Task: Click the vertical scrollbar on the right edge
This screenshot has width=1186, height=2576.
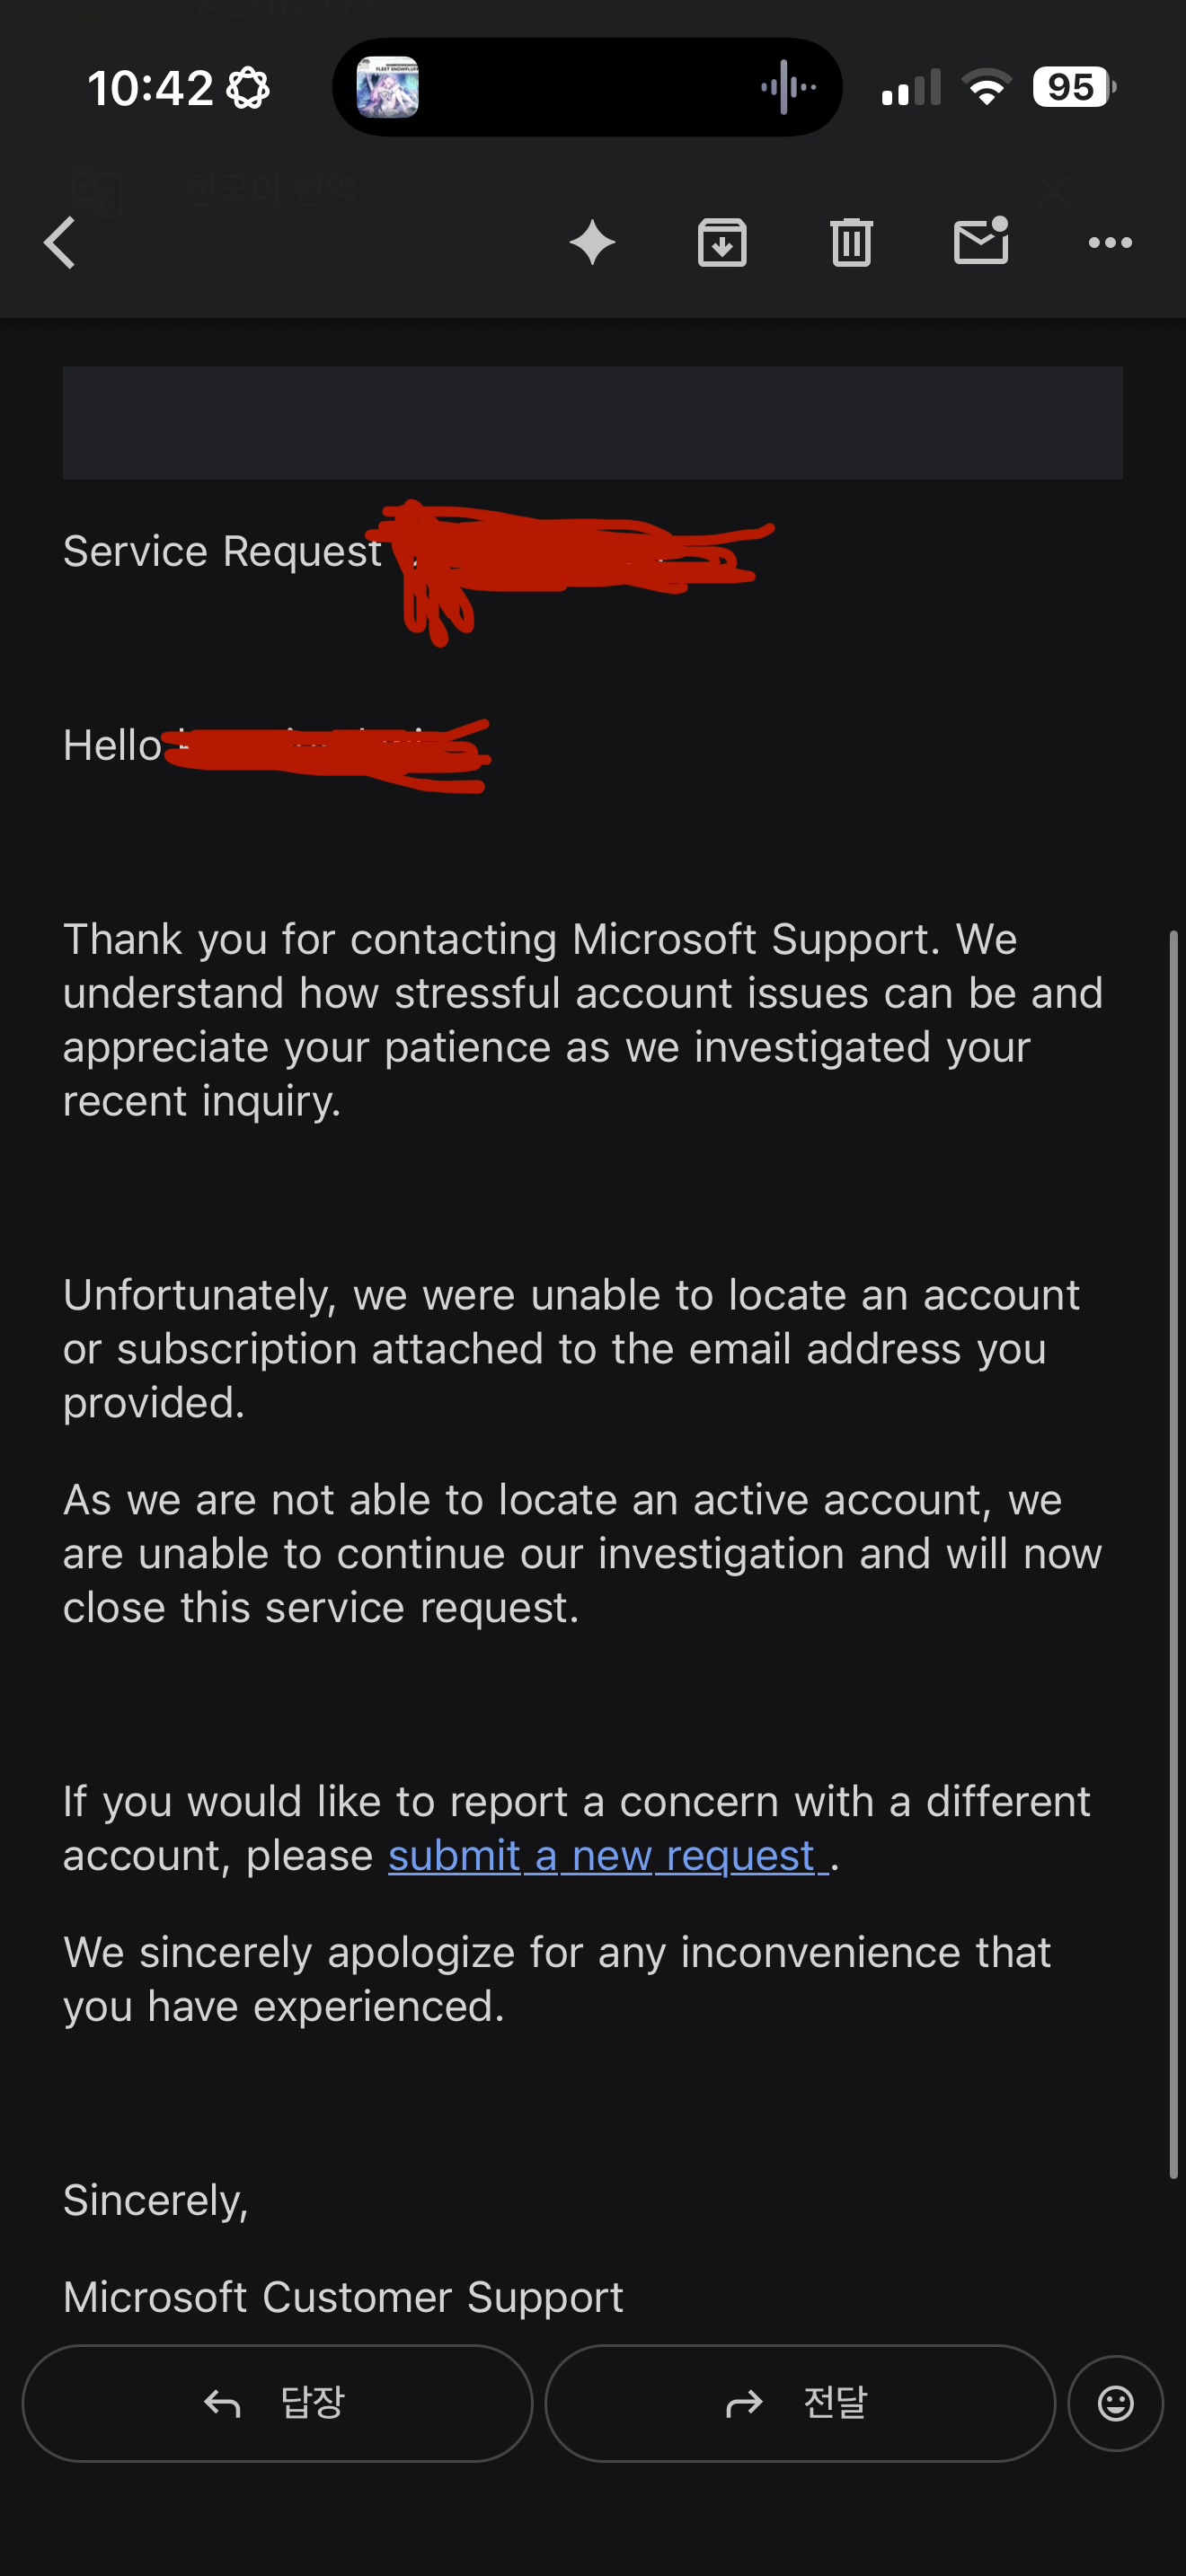Action: coord(1174,1554)
